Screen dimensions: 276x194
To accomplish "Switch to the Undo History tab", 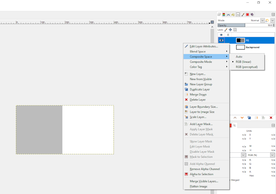I will [233, 15].
